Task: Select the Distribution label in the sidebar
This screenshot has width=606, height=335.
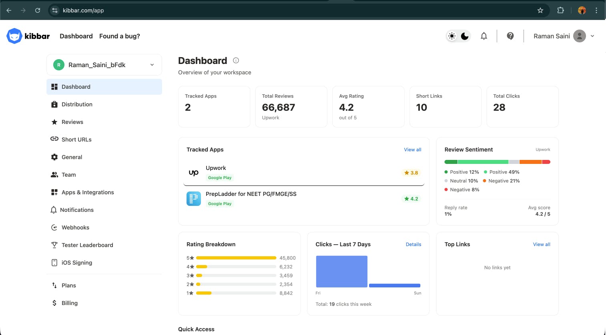Action: click(x=77, y=104)
